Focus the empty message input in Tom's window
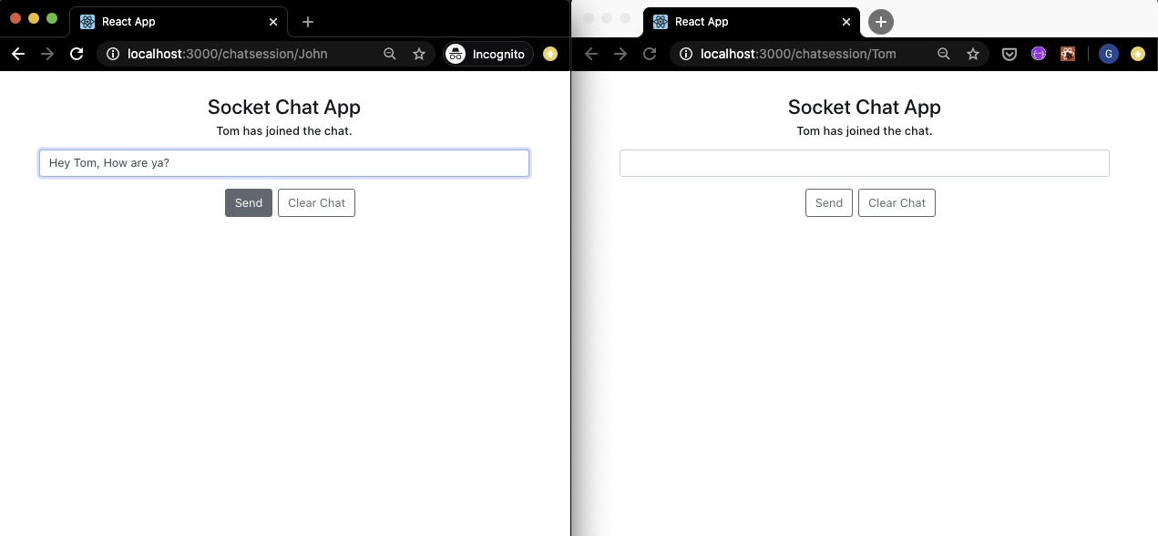This screenshot has height=536, width=1158. pyautogui.click(x=865, y=163)
